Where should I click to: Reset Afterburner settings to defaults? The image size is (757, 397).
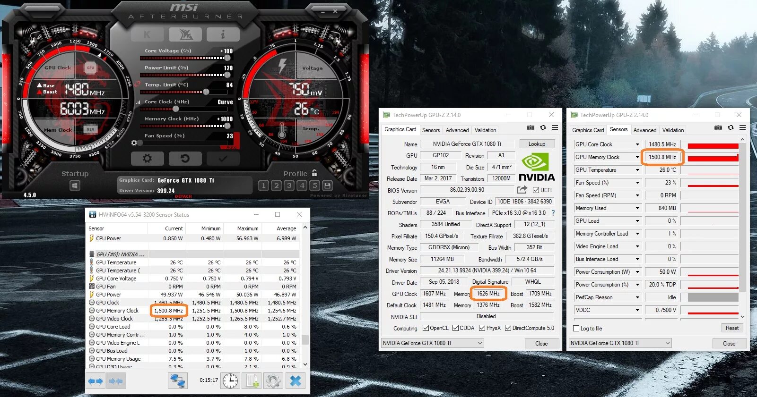point(185,159)
